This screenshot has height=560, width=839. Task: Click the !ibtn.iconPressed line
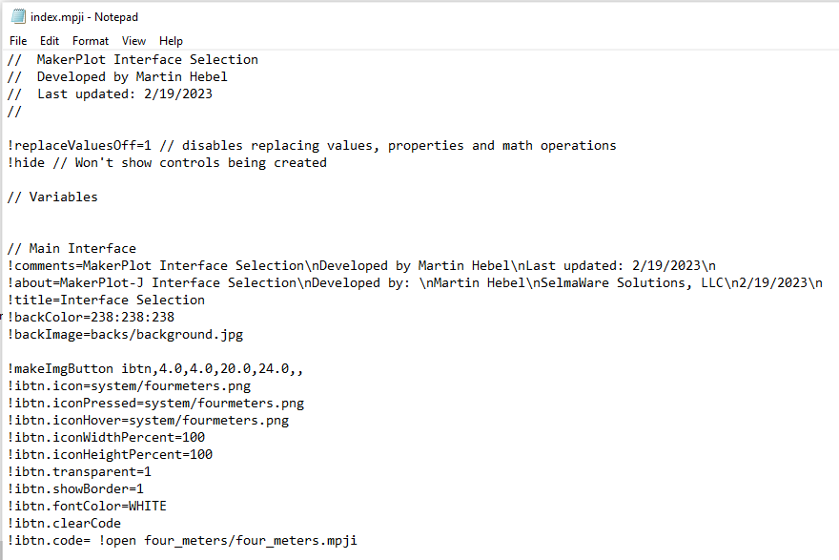tap(155, 404)
